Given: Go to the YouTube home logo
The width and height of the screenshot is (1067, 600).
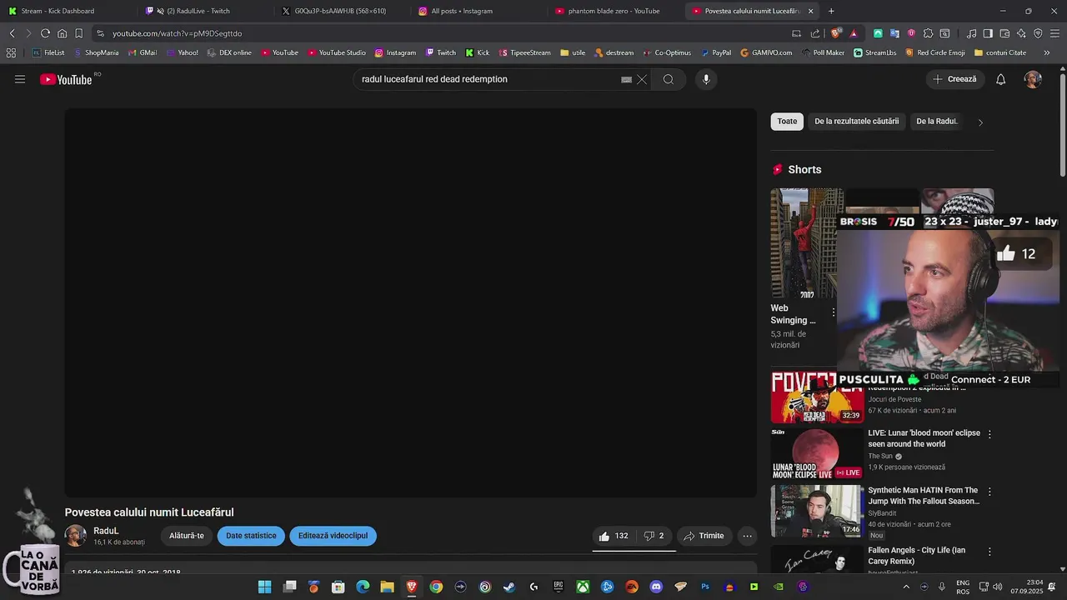Looking at the screenshot, I should coord(67,79).
